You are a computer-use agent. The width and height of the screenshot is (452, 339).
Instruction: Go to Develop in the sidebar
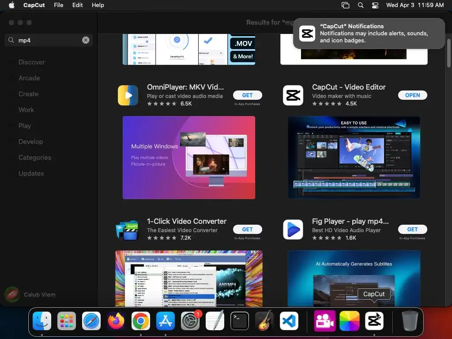30,142
